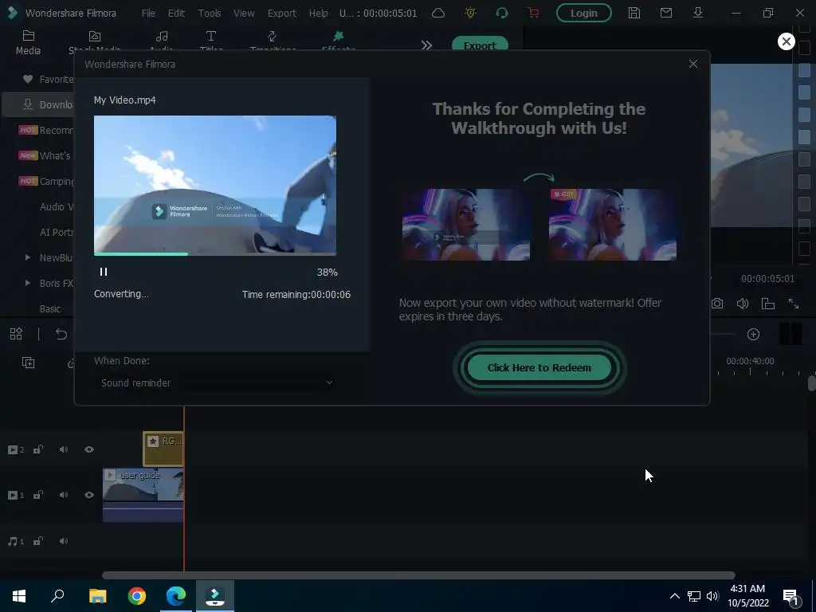Open the View menu
The height and width of the screenshot is (612, 816).
244,13
